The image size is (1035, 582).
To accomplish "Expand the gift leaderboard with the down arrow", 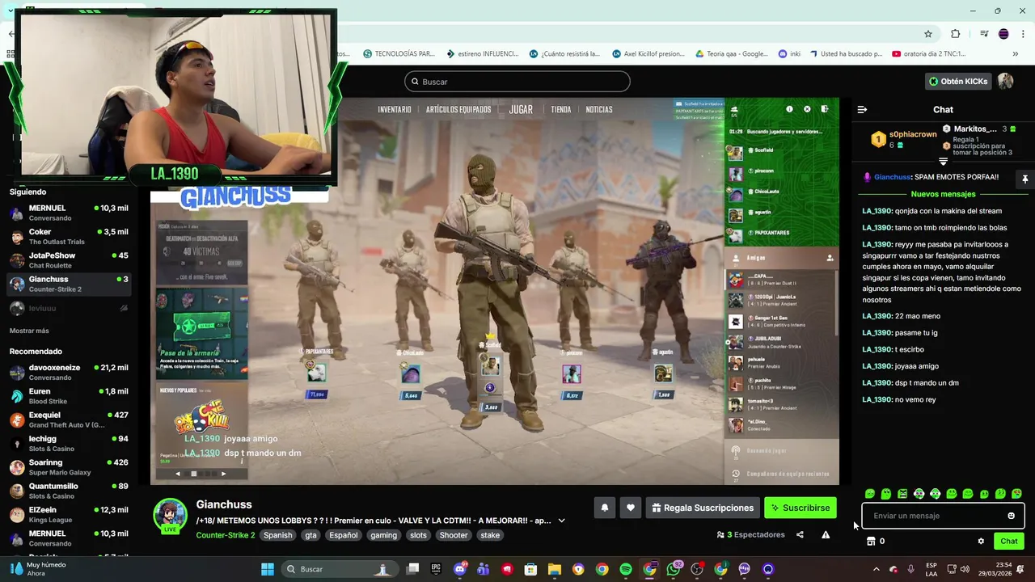I will 943,162.
